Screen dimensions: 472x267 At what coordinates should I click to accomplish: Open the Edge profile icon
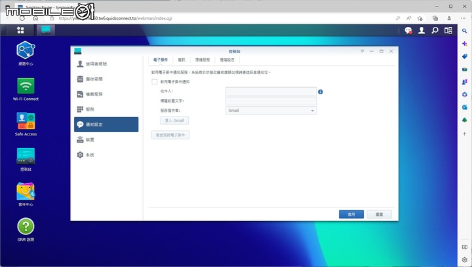(x=449, y=18)
